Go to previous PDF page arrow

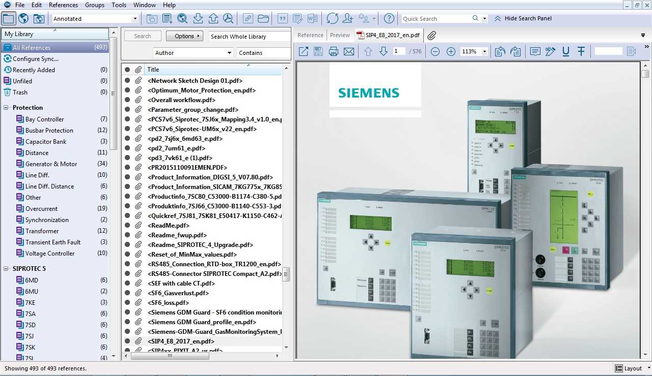[x=368, y=51]
